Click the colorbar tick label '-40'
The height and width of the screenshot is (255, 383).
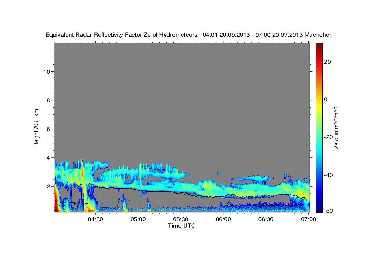[x=328, y=175]
